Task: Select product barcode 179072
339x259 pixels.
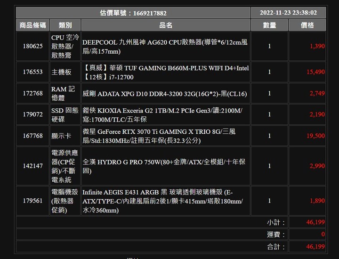Action: point(32,114)
